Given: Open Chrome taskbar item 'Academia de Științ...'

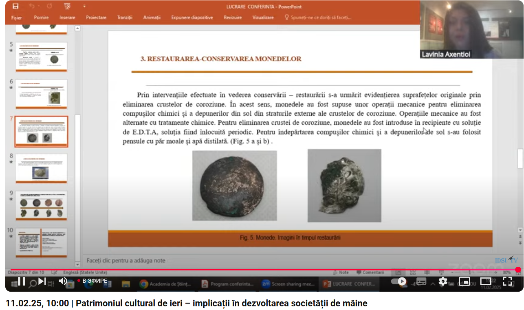Looking at the screenshot, I should coord(165,284).
